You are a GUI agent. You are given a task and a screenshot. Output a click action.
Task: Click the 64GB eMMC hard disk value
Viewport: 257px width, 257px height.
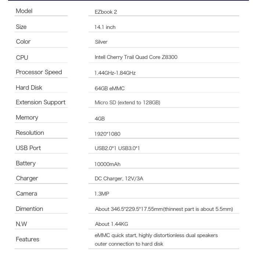click(109, 88)
